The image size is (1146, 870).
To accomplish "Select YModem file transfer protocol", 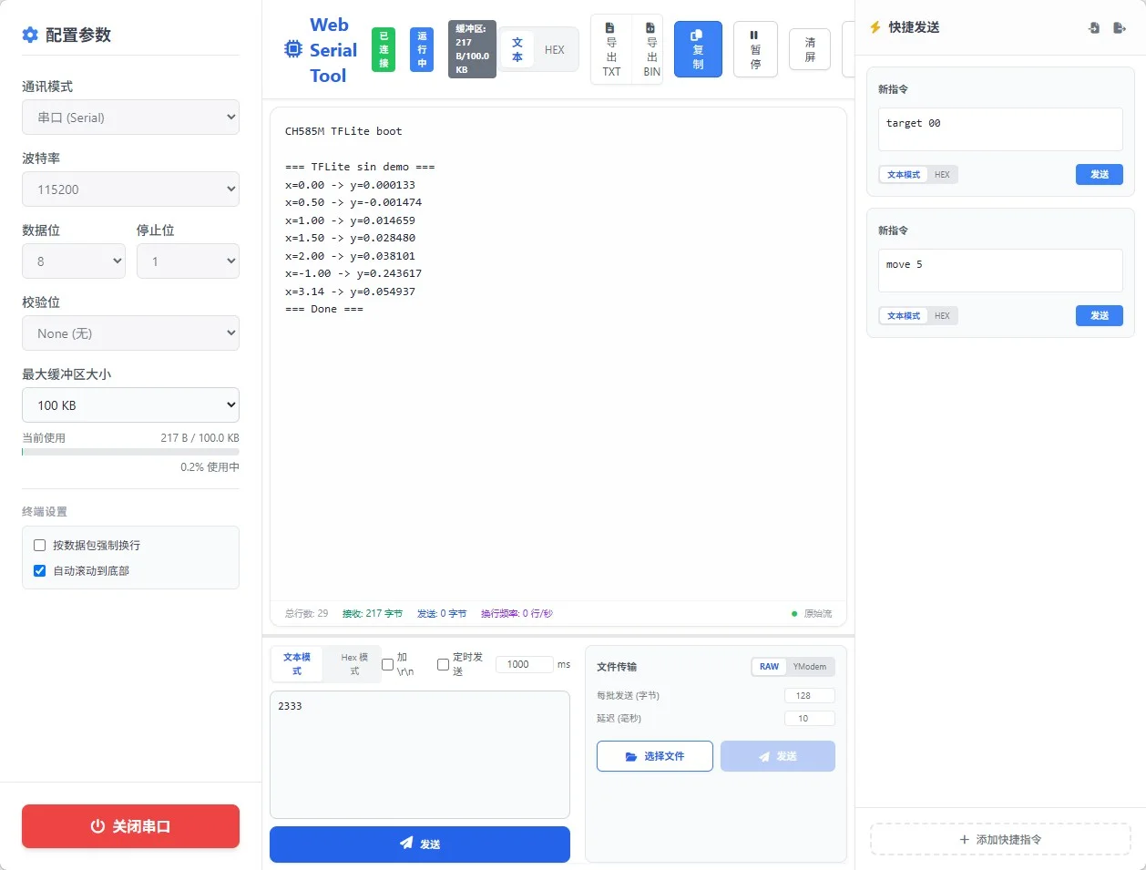I will [810, 667].
